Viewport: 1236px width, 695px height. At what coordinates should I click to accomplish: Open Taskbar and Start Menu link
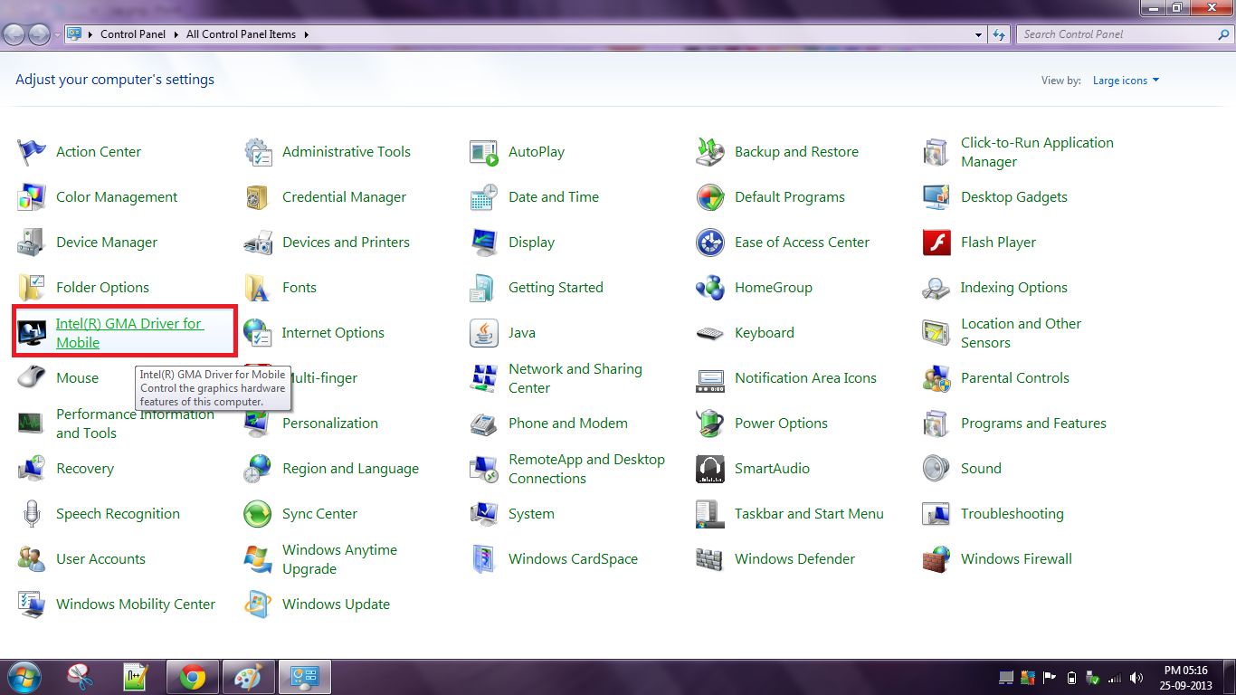pos(809,514)
